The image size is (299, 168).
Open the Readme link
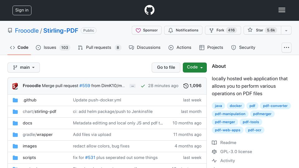224,143
